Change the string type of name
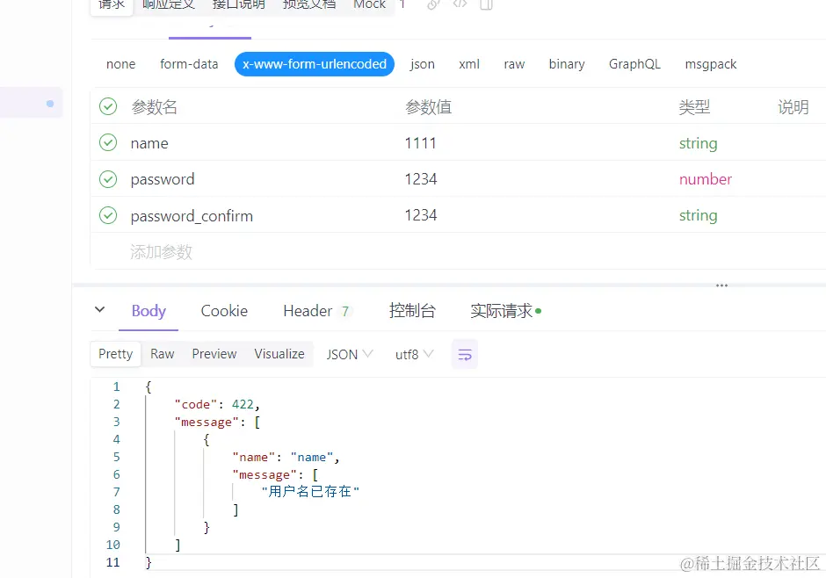Image resolution: width=826 pixels, height=578 pixels. [698, 143]
